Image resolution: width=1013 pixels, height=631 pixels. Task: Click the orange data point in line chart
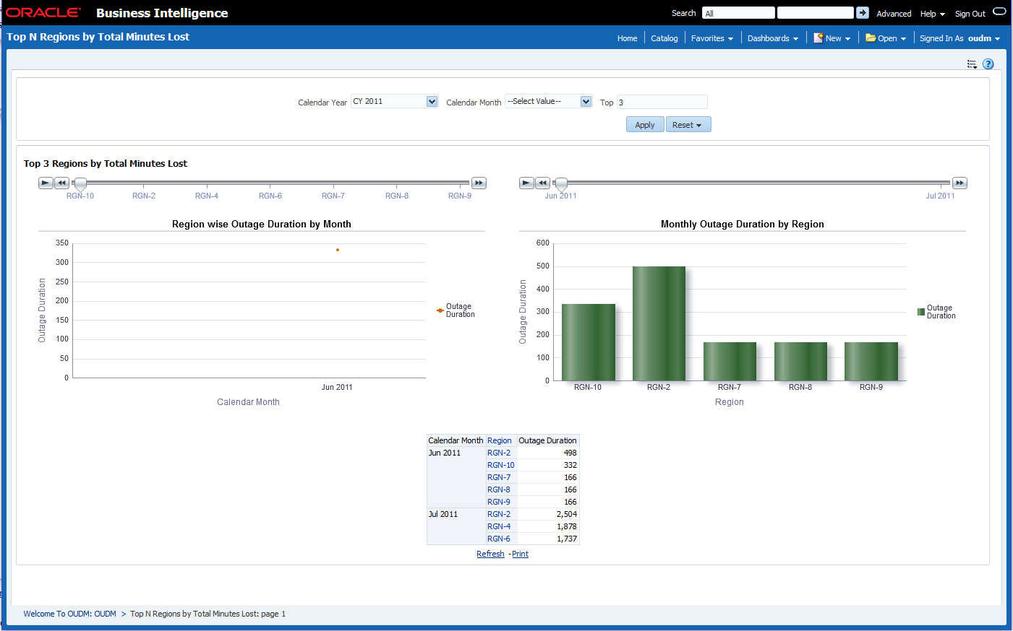click(x=338, y=250)
